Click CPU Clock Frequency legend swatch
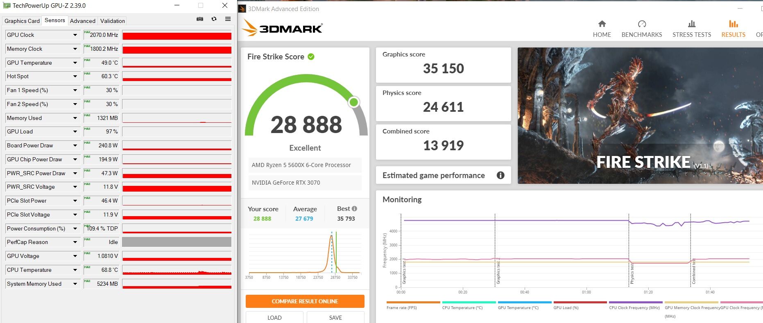 click(x=636, y=303)
